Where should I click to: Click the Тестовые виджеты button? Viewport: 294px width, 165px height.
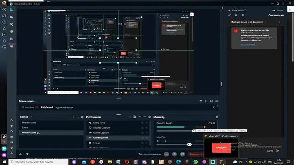point(150,154)
